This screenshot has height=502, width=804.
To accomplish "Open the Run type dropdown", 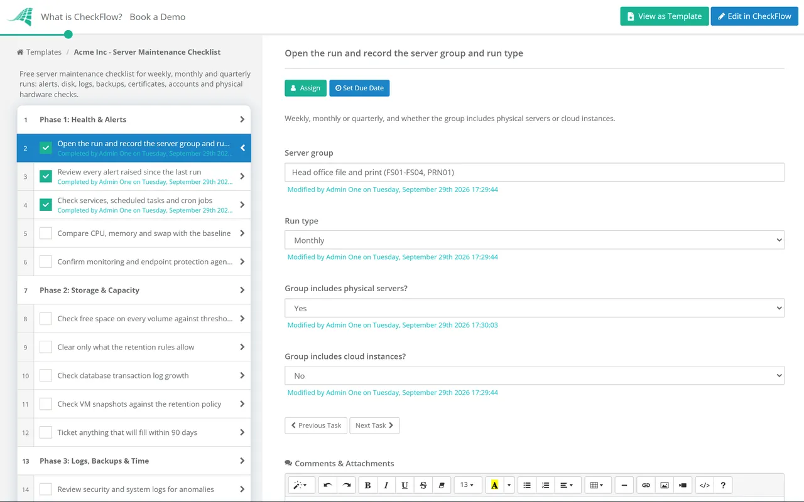I will 535,240.
